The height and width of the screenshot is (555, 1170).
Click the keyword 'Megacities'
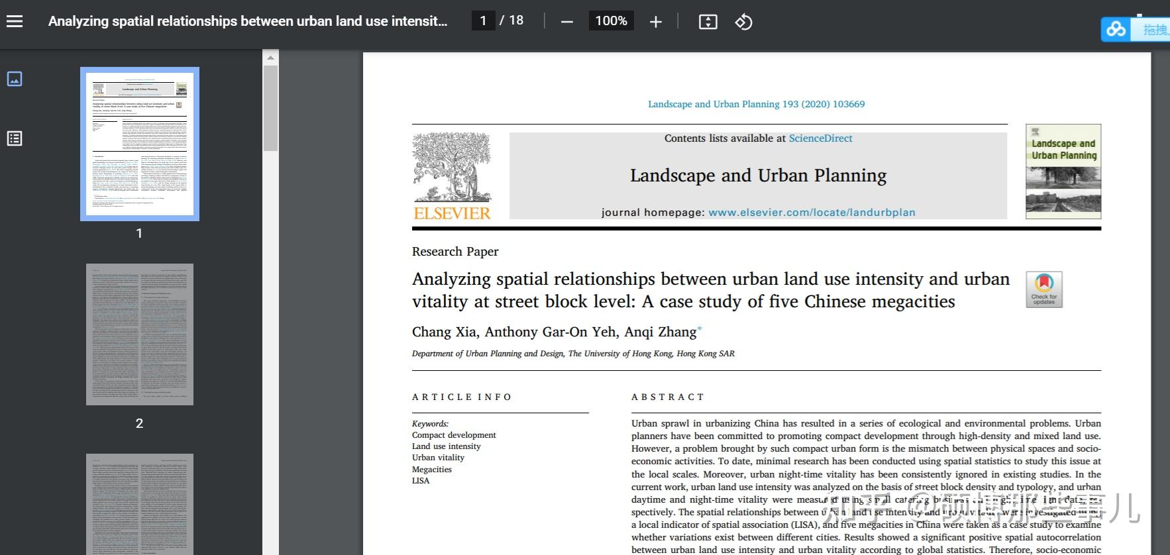point(432,470)
